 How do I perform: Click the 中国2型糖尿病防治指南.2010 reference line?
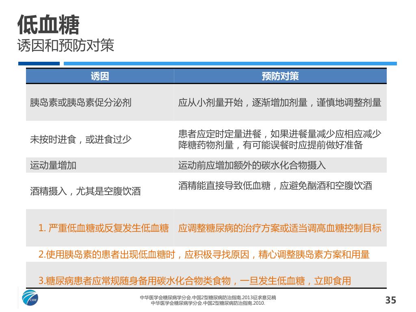[x=208, y=303]
